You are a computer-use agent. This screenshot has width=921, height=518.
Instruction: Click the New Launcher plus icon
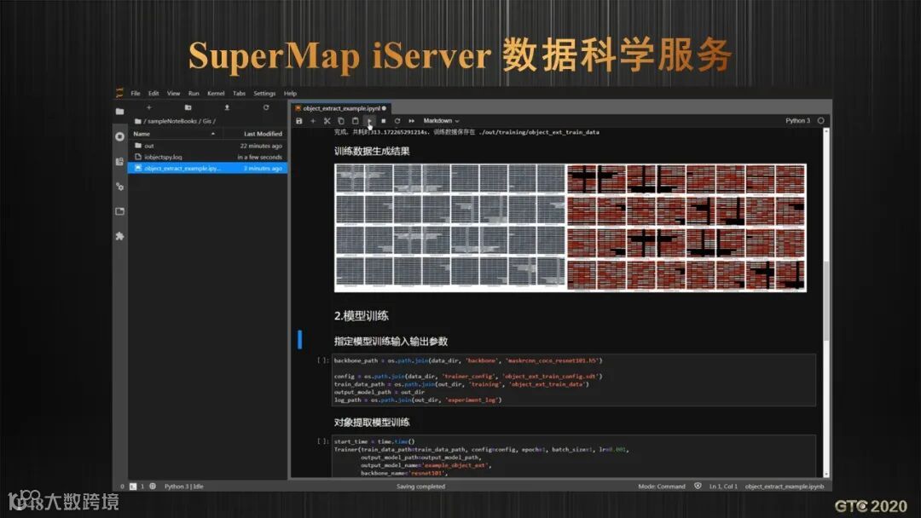point(148,107)
